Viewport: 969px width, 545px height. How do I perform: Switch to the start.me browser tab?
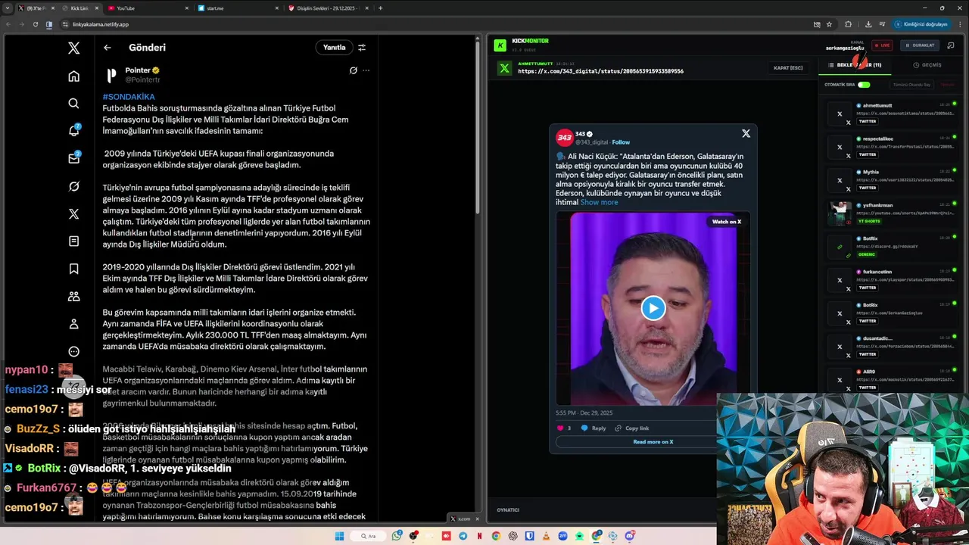tap(237, 8)
